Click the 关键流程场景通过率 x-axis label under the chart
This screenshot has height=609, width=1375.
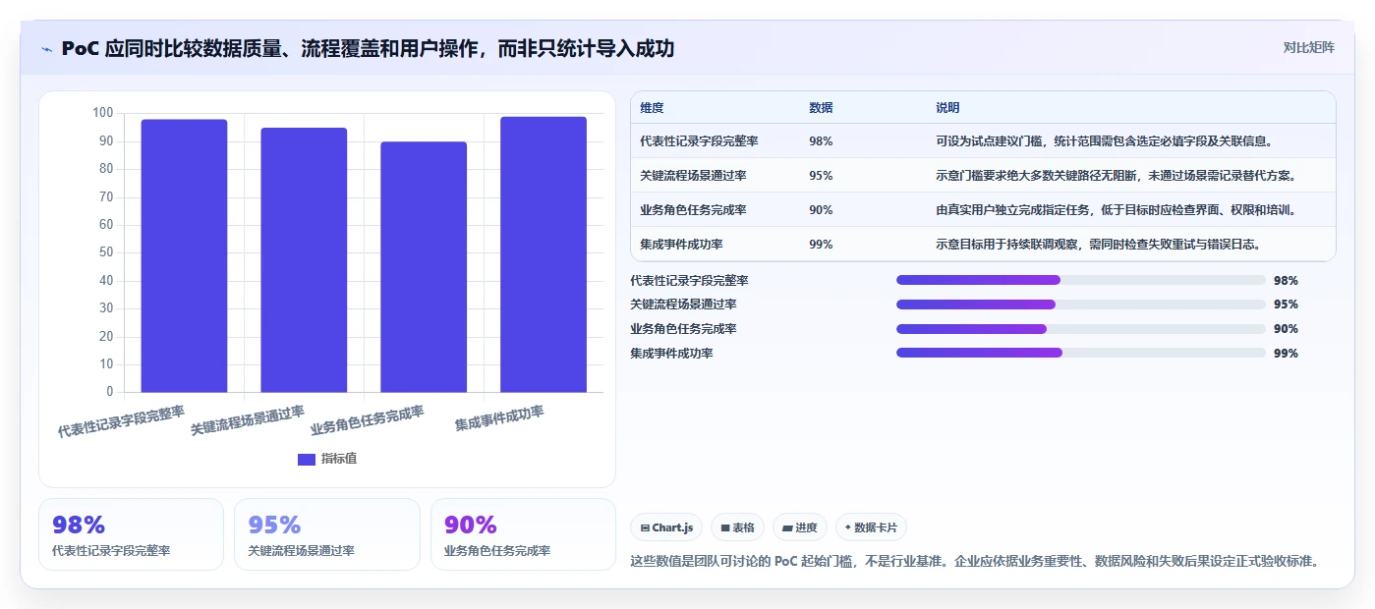[x=247, y=419]
